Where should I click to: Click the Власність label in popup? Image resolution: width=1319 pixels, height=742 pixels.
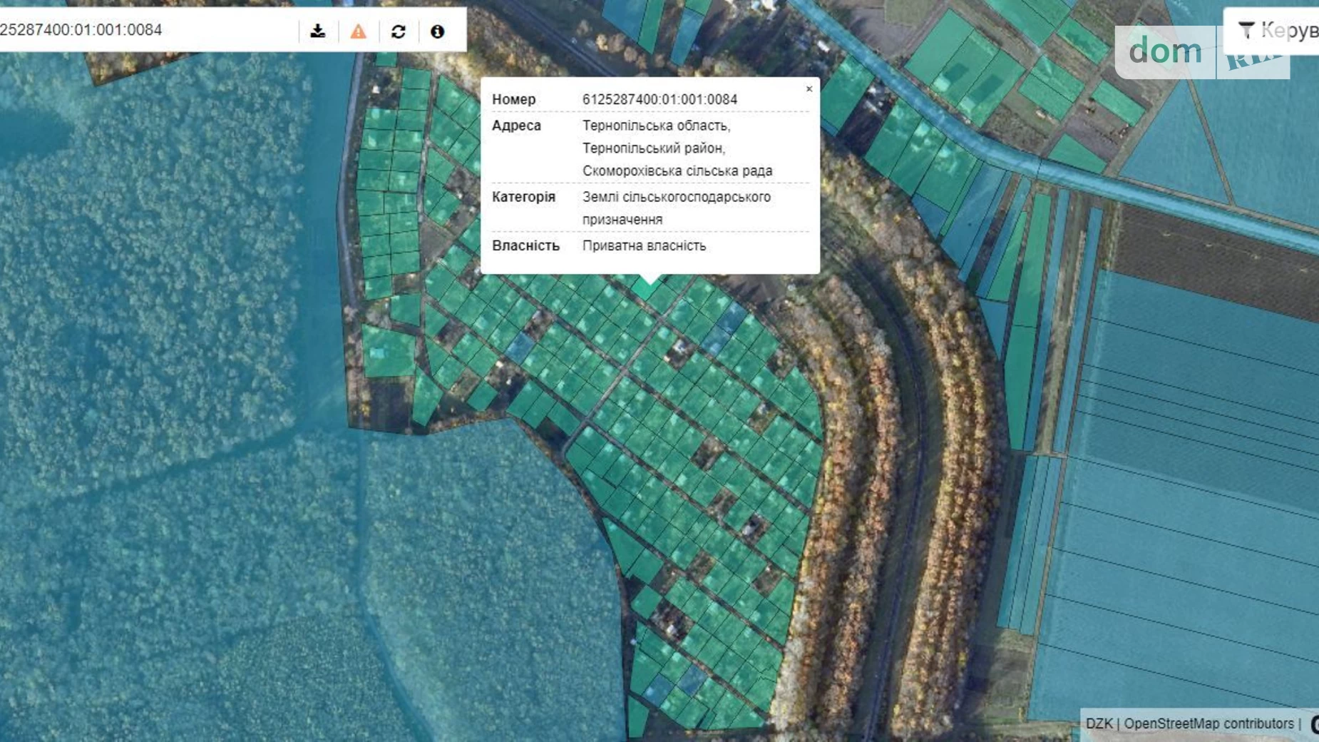pos(525,245)
